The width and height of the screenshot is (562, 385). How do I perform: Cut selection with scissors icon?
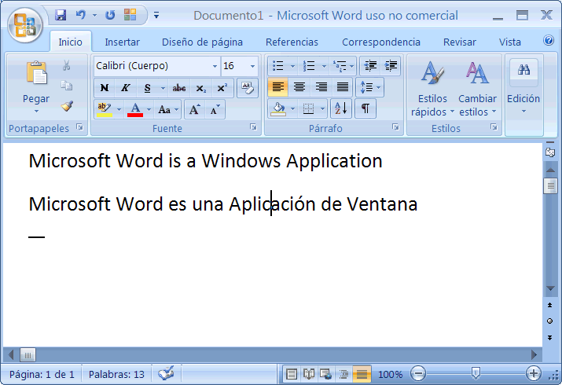pyautogui.click(x=66, y=65)
